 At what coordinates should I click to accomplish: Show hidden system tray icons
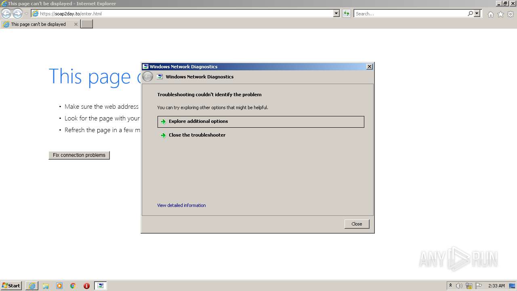pos(451,286)
